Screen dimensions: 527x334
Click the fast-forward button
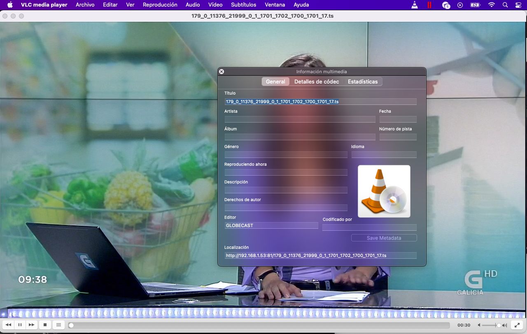(31, 325)
